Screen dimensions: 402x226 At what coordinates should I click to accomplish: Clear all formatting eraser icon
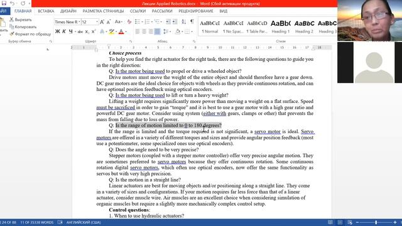(x=129, y=22)
